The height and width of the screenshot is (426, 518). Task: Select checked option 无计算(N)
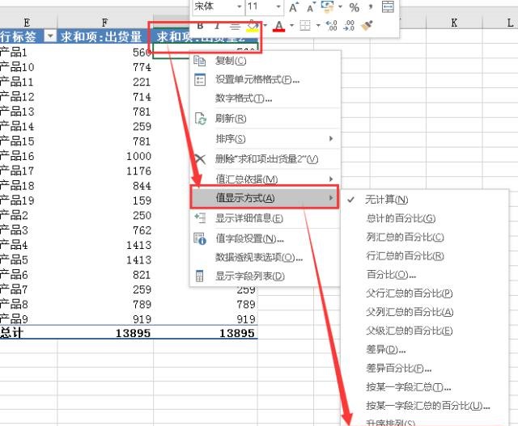click(x=424, y=200)
